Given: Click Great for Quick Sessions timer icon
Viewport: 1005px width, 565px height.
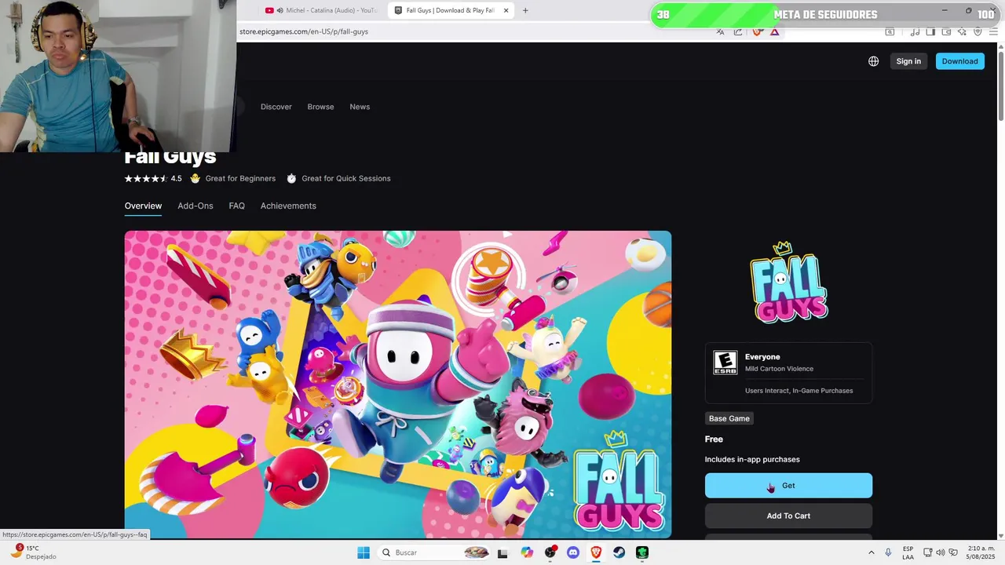Looking at the screenshot, I should pos(291,178).
